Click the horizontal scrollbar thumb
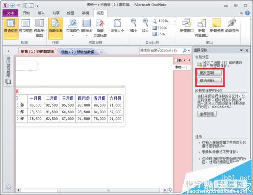 point(108,190)
